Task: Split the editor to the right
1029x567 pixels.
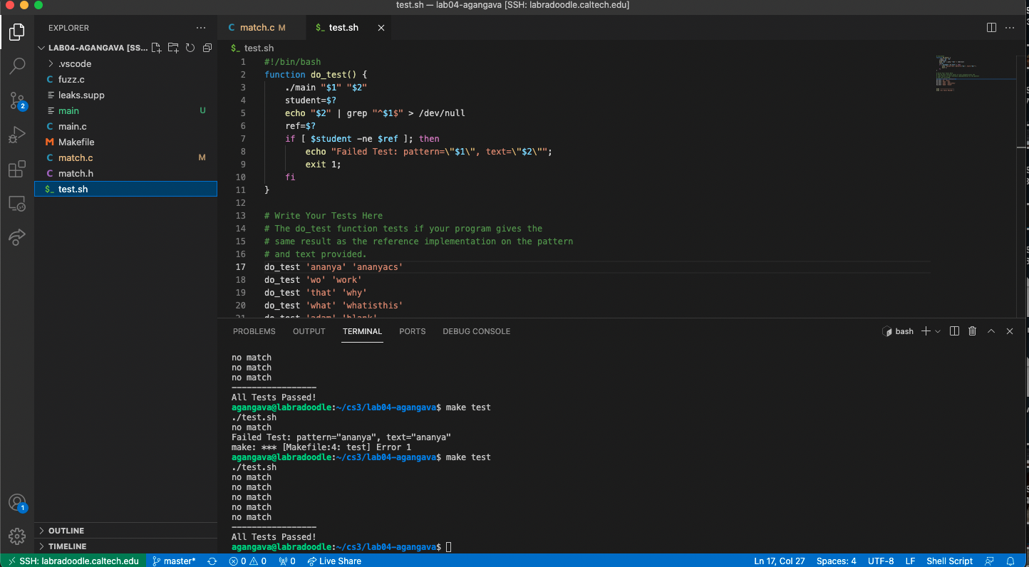Action: pos(991,28)
